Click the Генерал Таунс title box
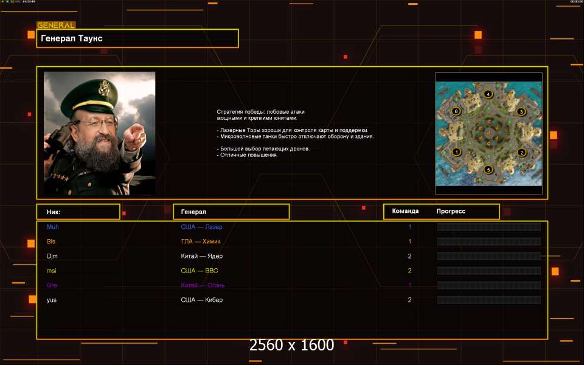The height and width of the screenshot is (365, 584). 137,38
